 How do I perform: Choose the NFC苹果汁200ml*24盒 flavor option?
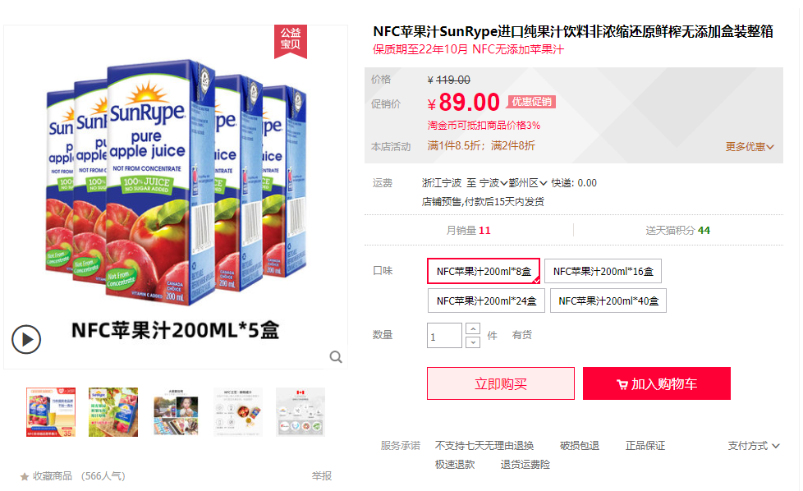point(486,301)
